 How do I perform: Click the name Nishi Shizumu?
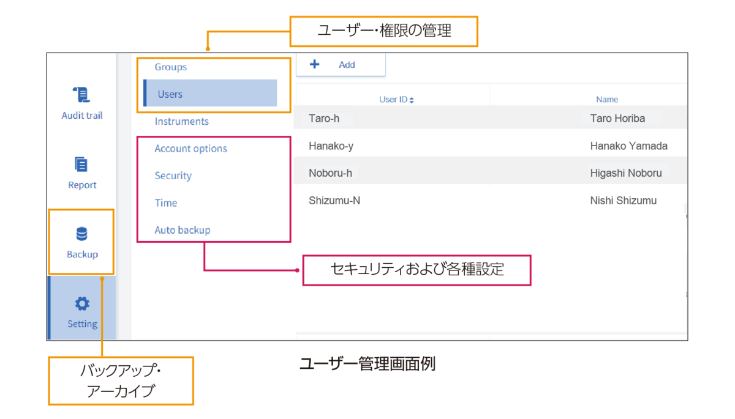click(x=623, y=201)
